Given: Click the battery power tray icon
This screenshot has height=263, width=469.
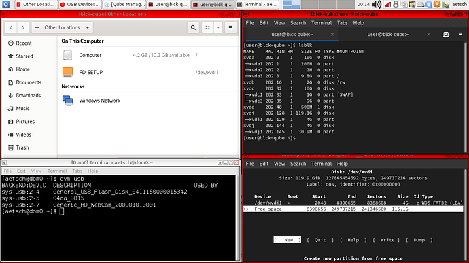Looking at the screenshot, I should 445,4.
